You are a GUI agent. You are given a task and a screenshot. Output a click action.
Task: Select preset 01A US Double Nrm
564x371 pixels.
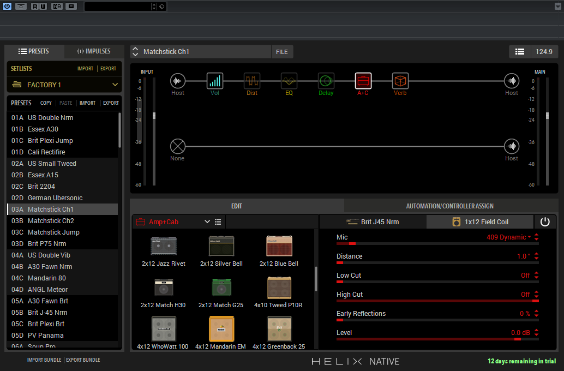[63, 118]
